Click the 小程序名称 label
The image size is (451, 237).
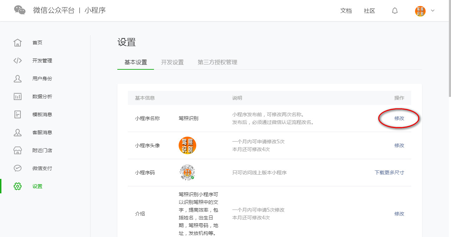click(147, 118)
